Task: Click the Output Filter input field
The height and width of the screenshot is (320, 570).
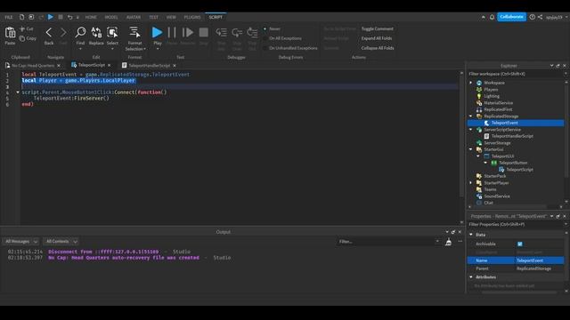Action: point(388,241)
